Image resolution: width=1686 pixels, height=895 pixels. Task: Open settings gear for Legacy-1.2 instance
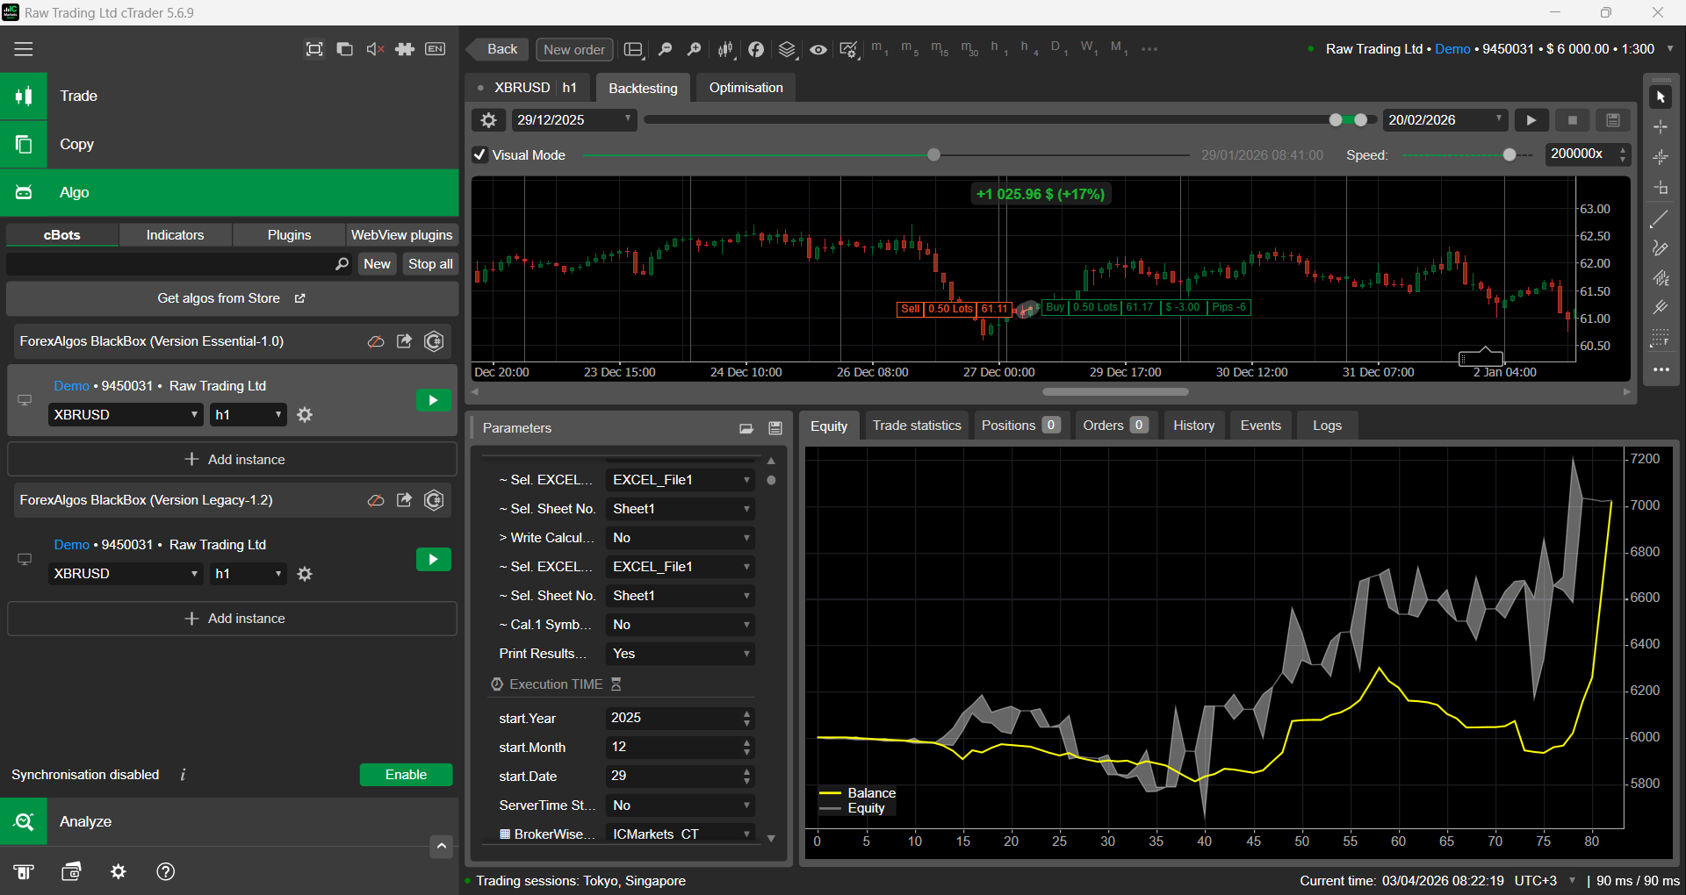click(x=305, y=574)
